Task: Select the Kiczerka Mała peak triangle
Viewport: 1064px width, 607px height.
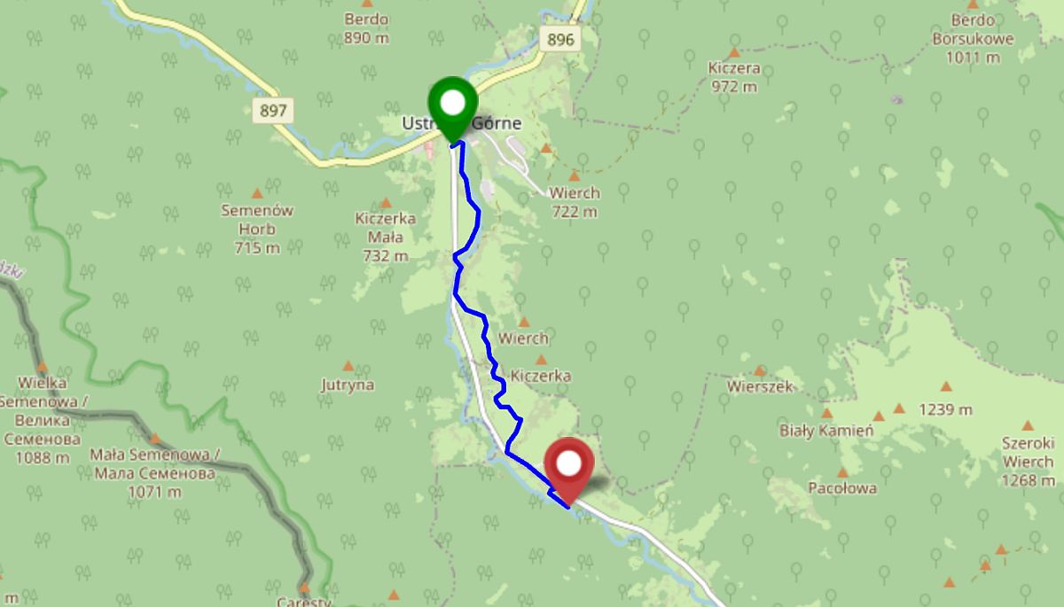Action: coord(386,203)
